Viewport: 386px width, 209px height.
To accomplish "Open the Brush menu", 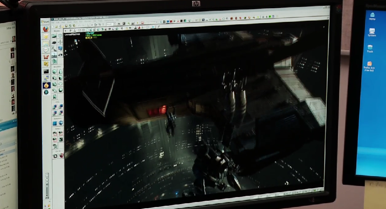I will pyautogui.click(x=69, y=22).
